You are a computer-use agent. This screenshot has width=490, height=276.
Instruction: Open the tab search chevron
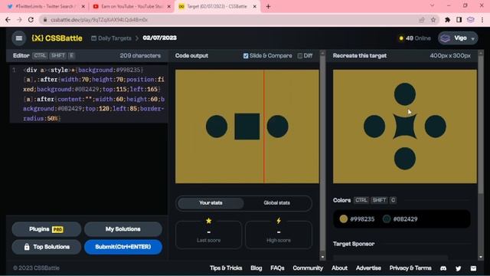[x=432, y=5]
